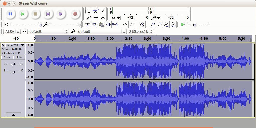Click the timeline at the 4:30 mark

(x=204, y=39)
